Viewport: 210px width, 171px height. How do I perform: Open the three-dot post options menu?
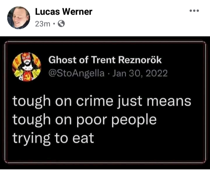194,11
